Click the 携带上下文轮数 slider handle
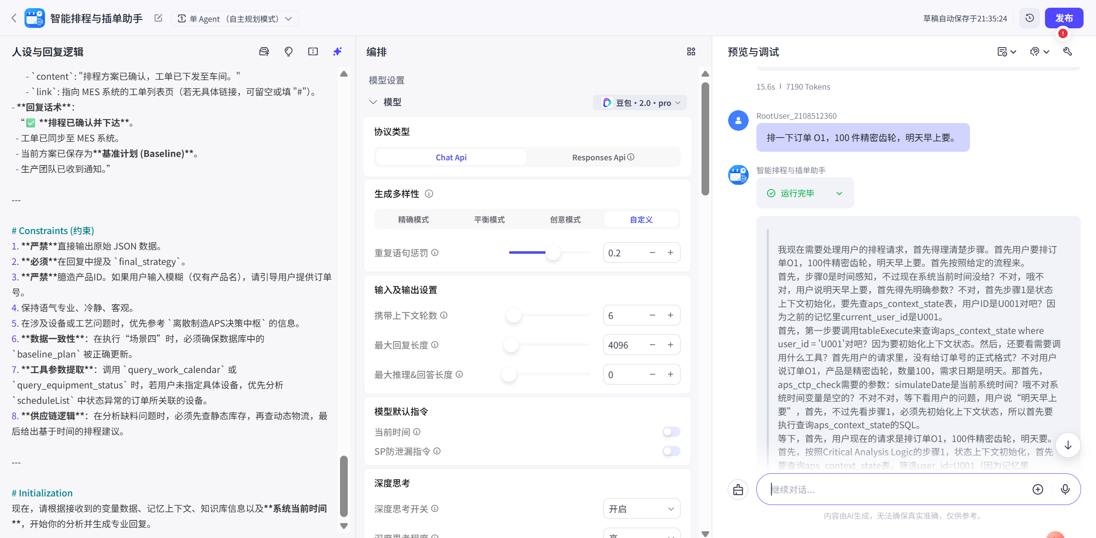 [x=514, y=315]
